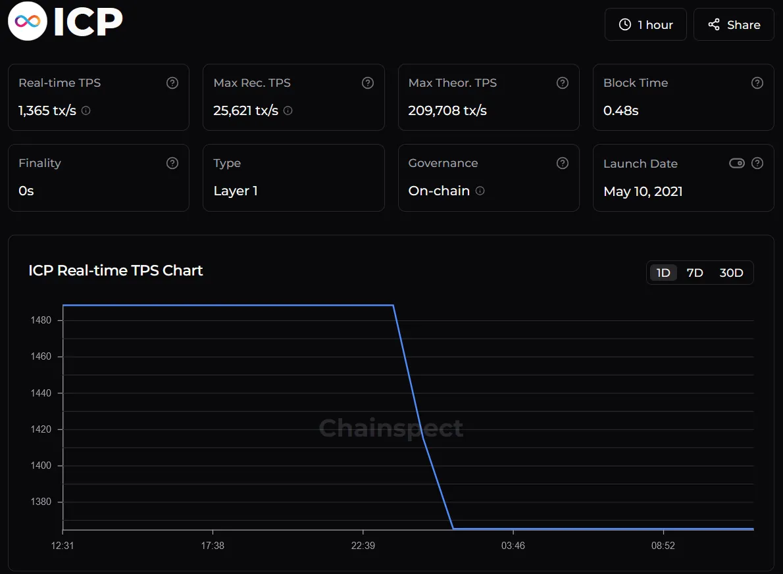Viewport: 783px width, 574px height.
Task: Click the May 10, 2021 launch date
Action: tap(643, 191)
